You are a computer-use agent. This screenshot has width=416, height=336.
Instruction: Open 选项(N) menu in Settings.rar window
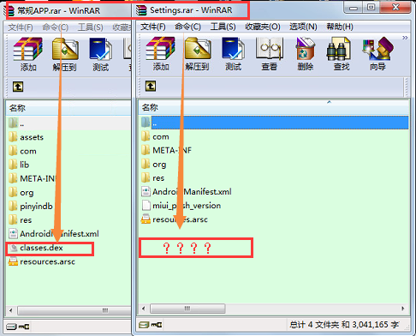tap(303, 27)
